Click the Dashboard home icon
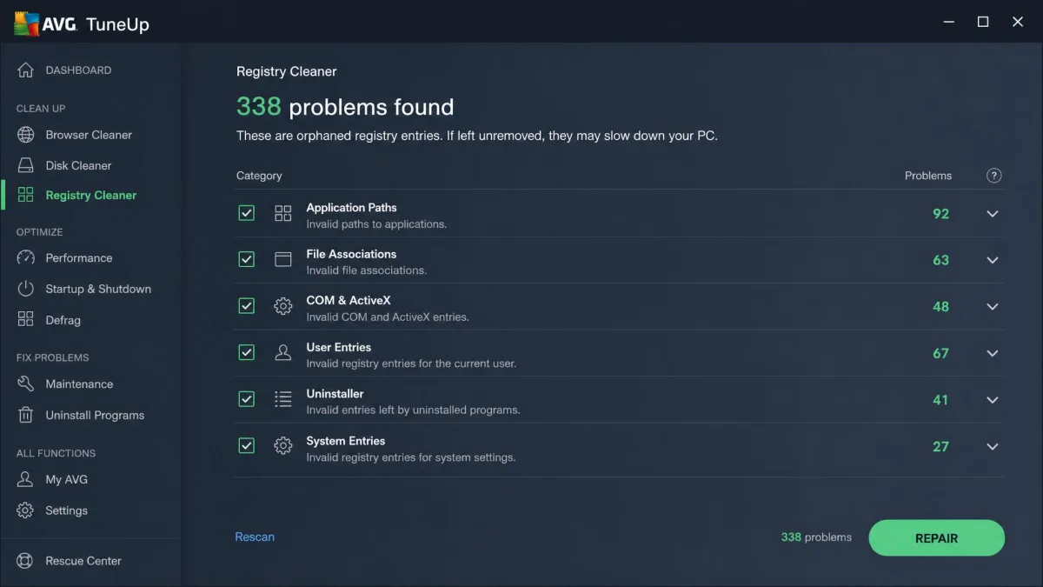The image size is (1043, 587). (x=26, y=70)
